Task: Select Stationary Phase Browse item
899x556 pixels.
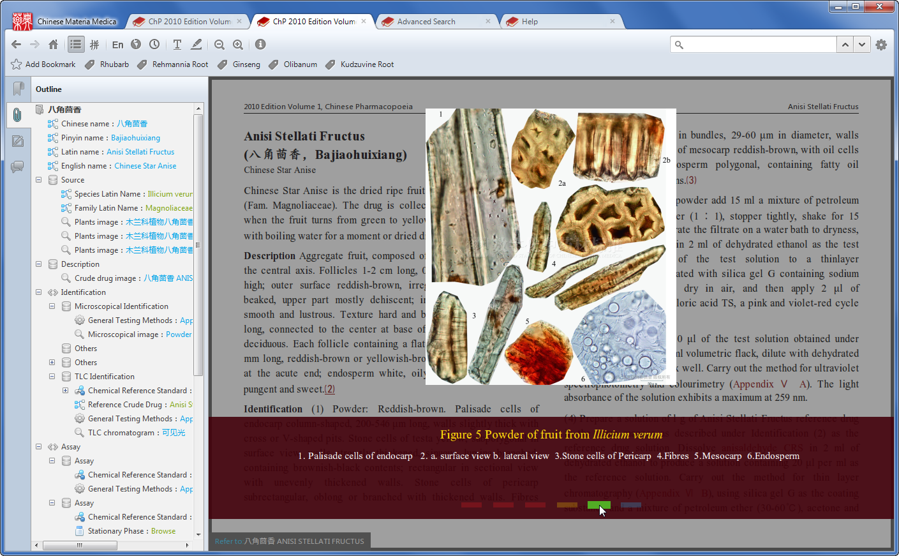Action: [x=131, y=531]
